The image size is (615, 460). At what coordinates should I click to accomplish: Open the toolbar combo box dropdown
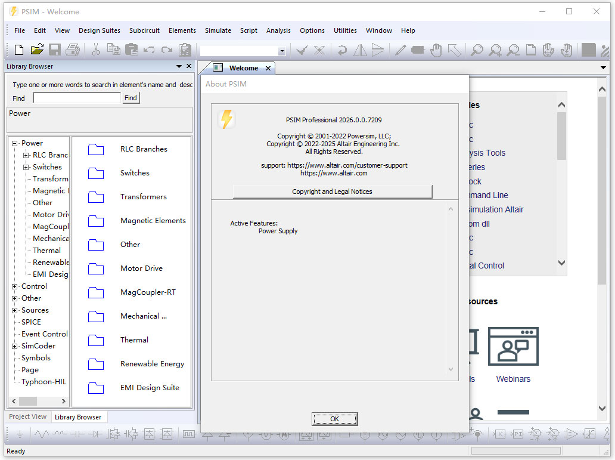[x=282, y=51]
